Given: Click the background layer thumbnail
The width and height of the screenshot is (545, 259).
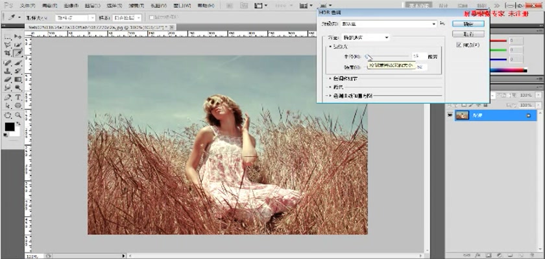Looking at the screenshot, I should point(462,115).
